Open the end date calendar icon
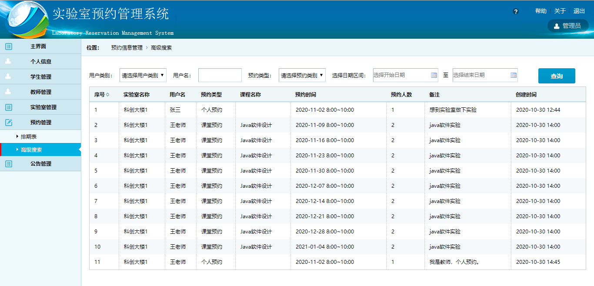594x286 pixels. (514, 75)
